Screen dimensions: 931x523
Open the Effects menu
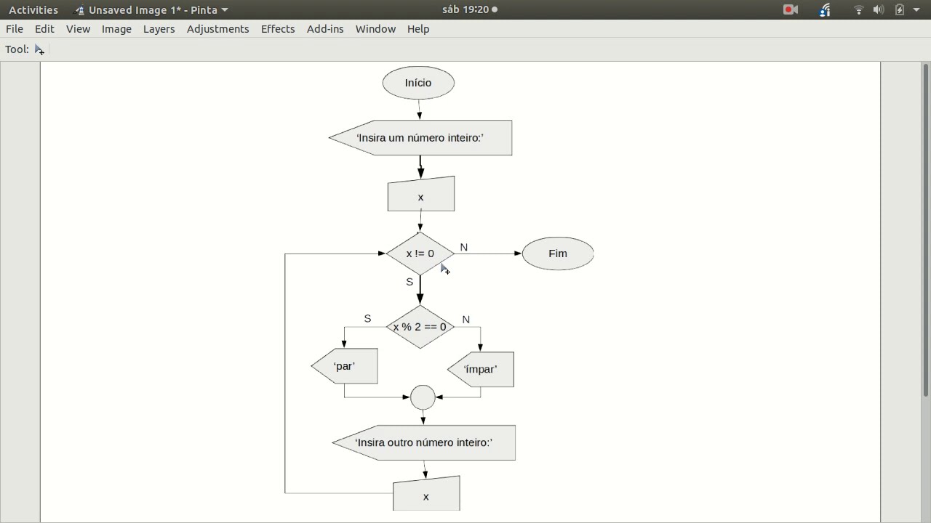278,29
